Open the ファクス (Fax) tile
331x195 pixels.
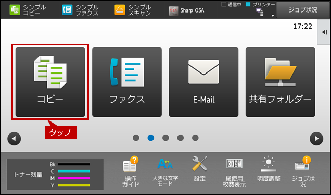[x=127, y=82]
